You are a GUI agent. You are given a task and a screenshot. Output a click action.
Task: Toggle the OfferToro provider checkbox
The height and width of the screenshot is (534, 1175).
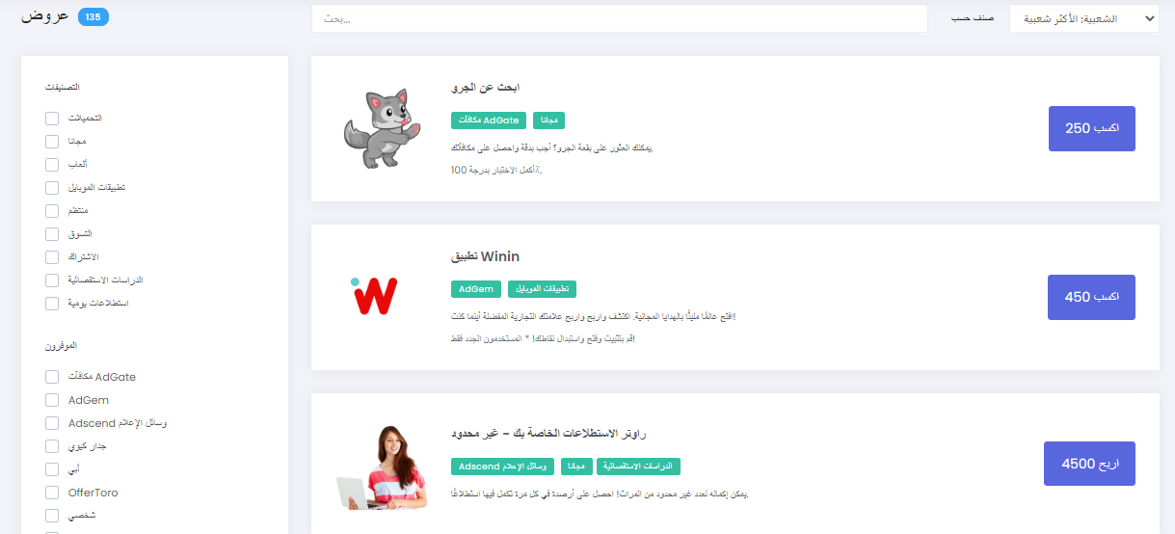[x=52, y=493]
